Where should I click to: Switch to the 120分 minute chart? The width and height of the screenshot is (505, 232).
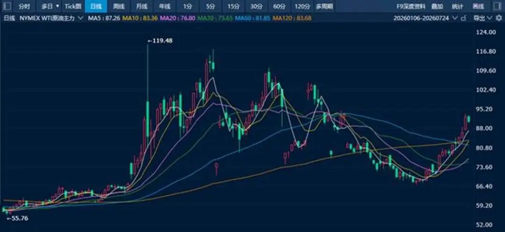tap(302, 6)
